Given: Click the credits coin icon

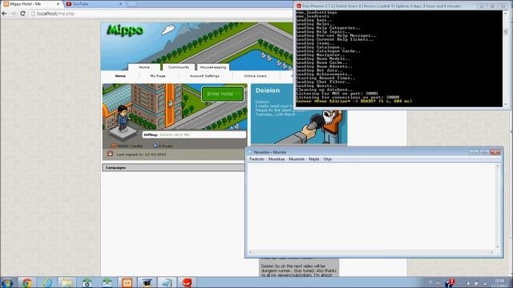Looking at the screenshot, I should point(113,146).
